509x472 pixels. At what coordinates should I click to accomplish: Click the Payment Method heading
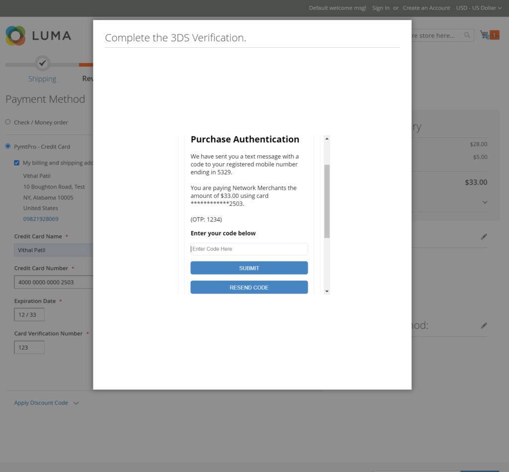[x=45, y=99]
